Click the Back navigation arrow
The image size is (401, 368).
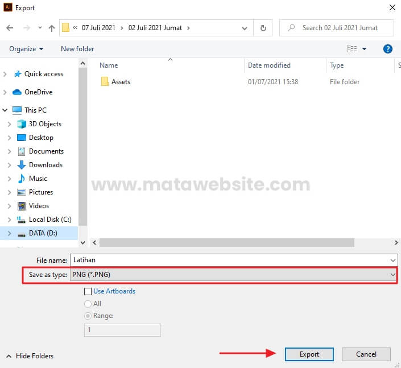pos(10,28)
